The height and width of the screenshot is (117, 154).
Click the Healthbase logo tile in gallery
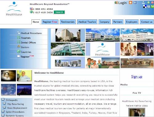coord(103,49)
